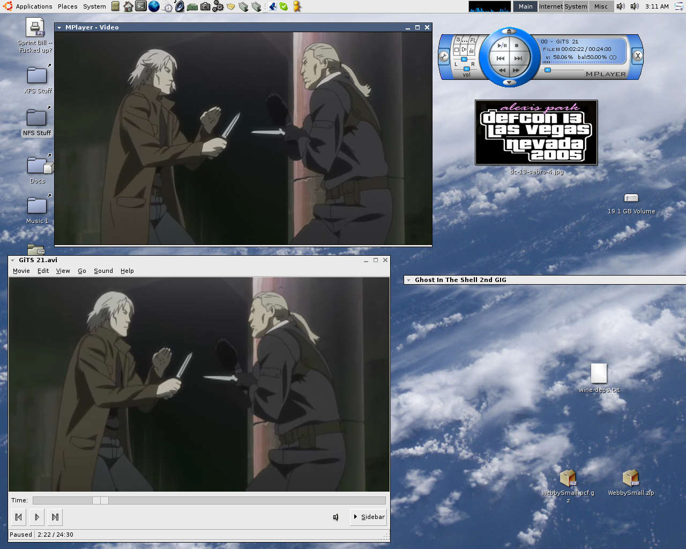Click the S button in the MPlayer skin

458,40
